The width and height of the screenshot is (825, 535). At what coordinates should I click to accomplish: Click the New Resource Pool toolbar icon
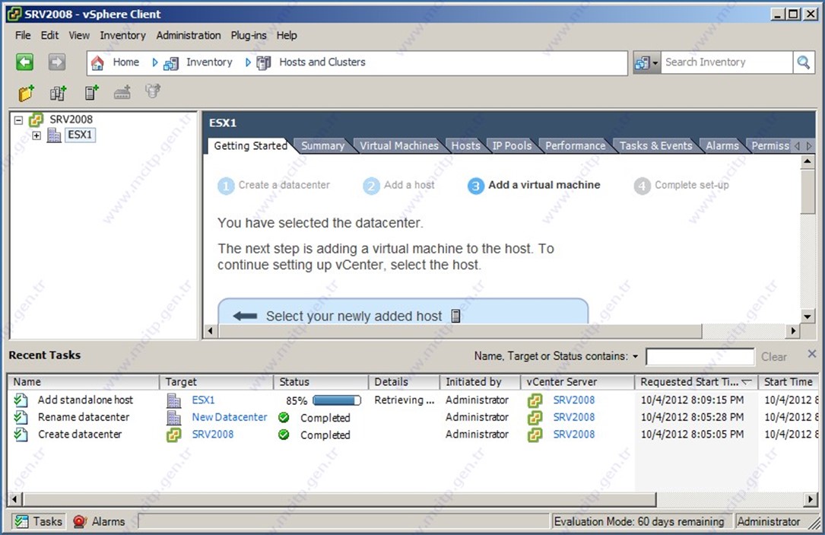(x=153, y=91)
